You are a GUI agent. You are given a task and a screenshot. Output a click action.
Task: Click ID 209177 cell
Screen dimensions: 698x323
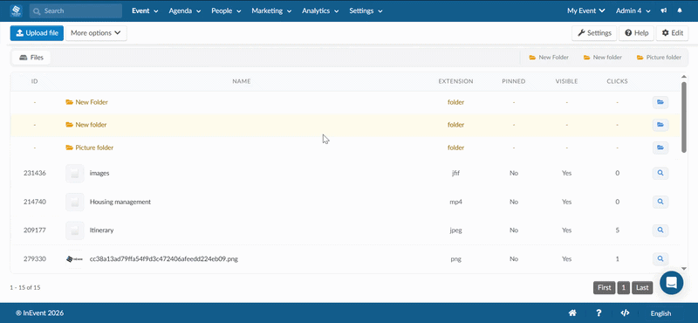coord(35,230)
